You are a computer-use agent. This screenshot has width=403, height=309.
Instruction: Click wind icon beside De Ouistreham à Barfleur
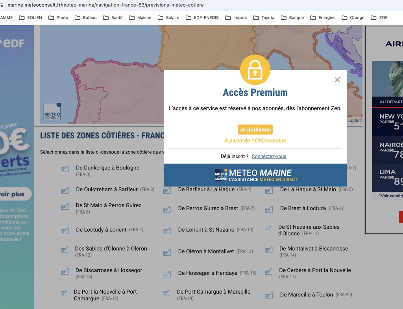pyautogui.click(x=65, y=190)
